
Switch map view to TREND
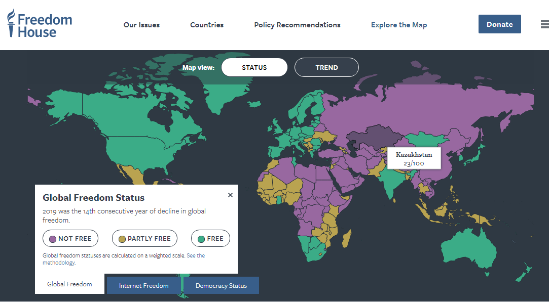(x=326, y=67)
